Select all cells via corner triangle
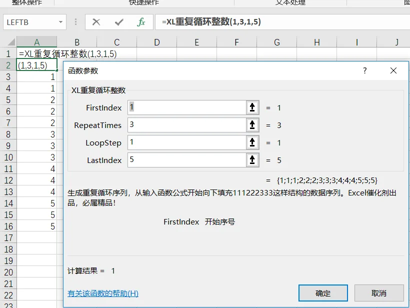This screenshot has height=308, width=410. pos(10,42)
